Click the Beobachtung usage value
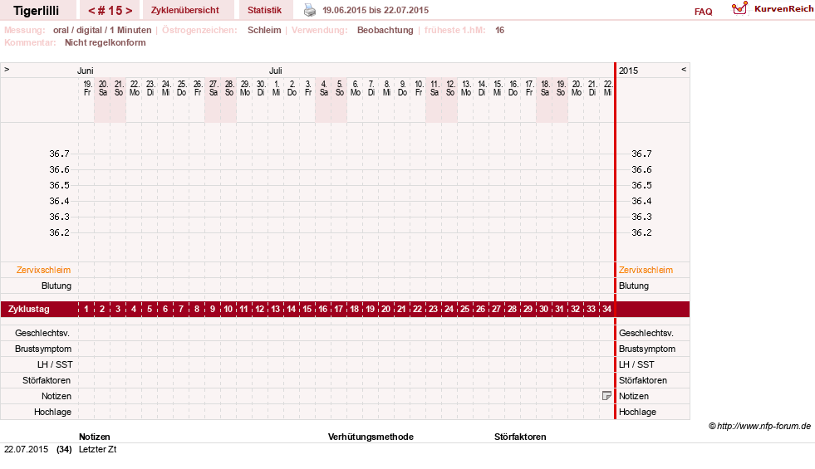815x469 pixels. click(x=385, y=30)
